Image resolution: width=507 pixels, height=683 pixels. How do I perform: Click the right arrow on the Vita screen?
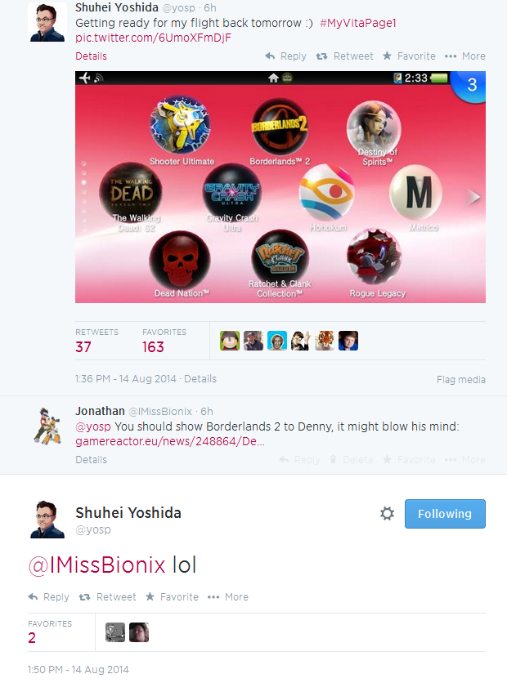tap(473, 198)
